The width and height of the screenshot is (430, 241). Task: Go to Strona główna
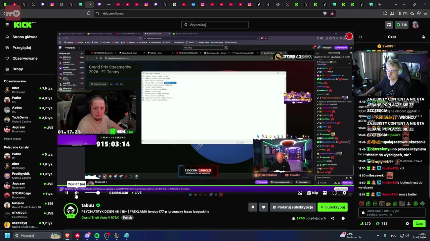[x=25, y=37]
